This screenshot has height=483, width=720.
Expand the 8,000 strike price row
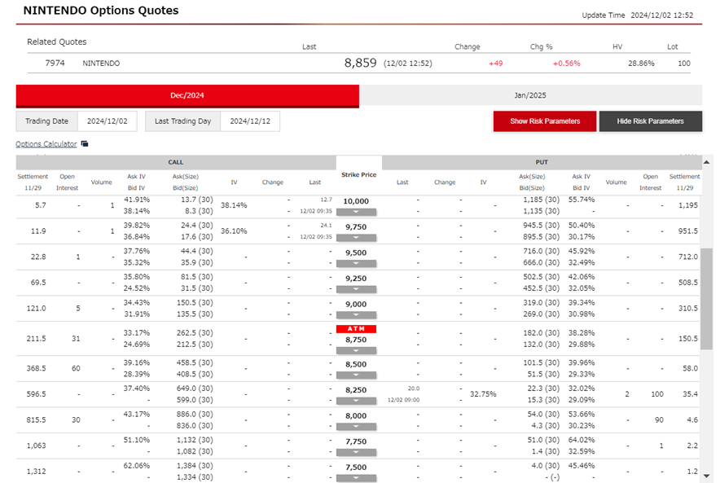(356, 427)
